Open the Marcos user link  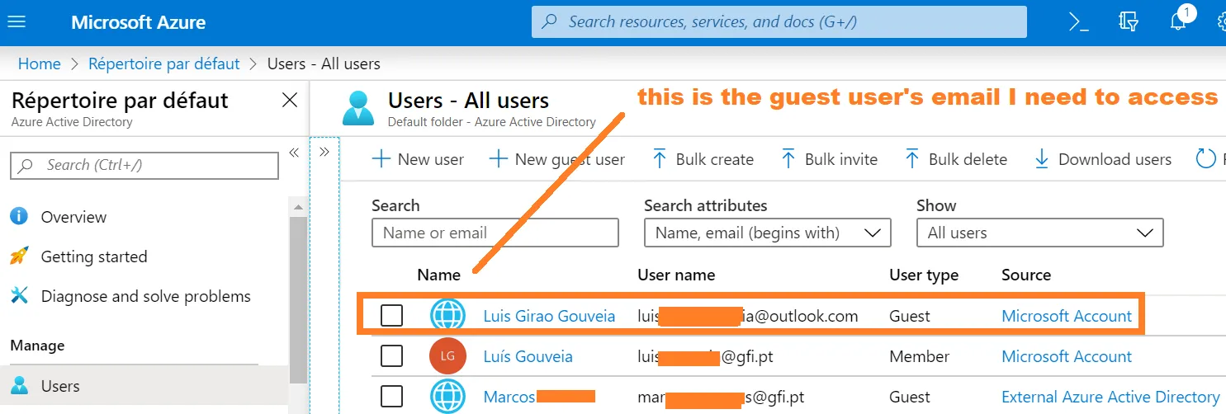click(x=509, y=397)
